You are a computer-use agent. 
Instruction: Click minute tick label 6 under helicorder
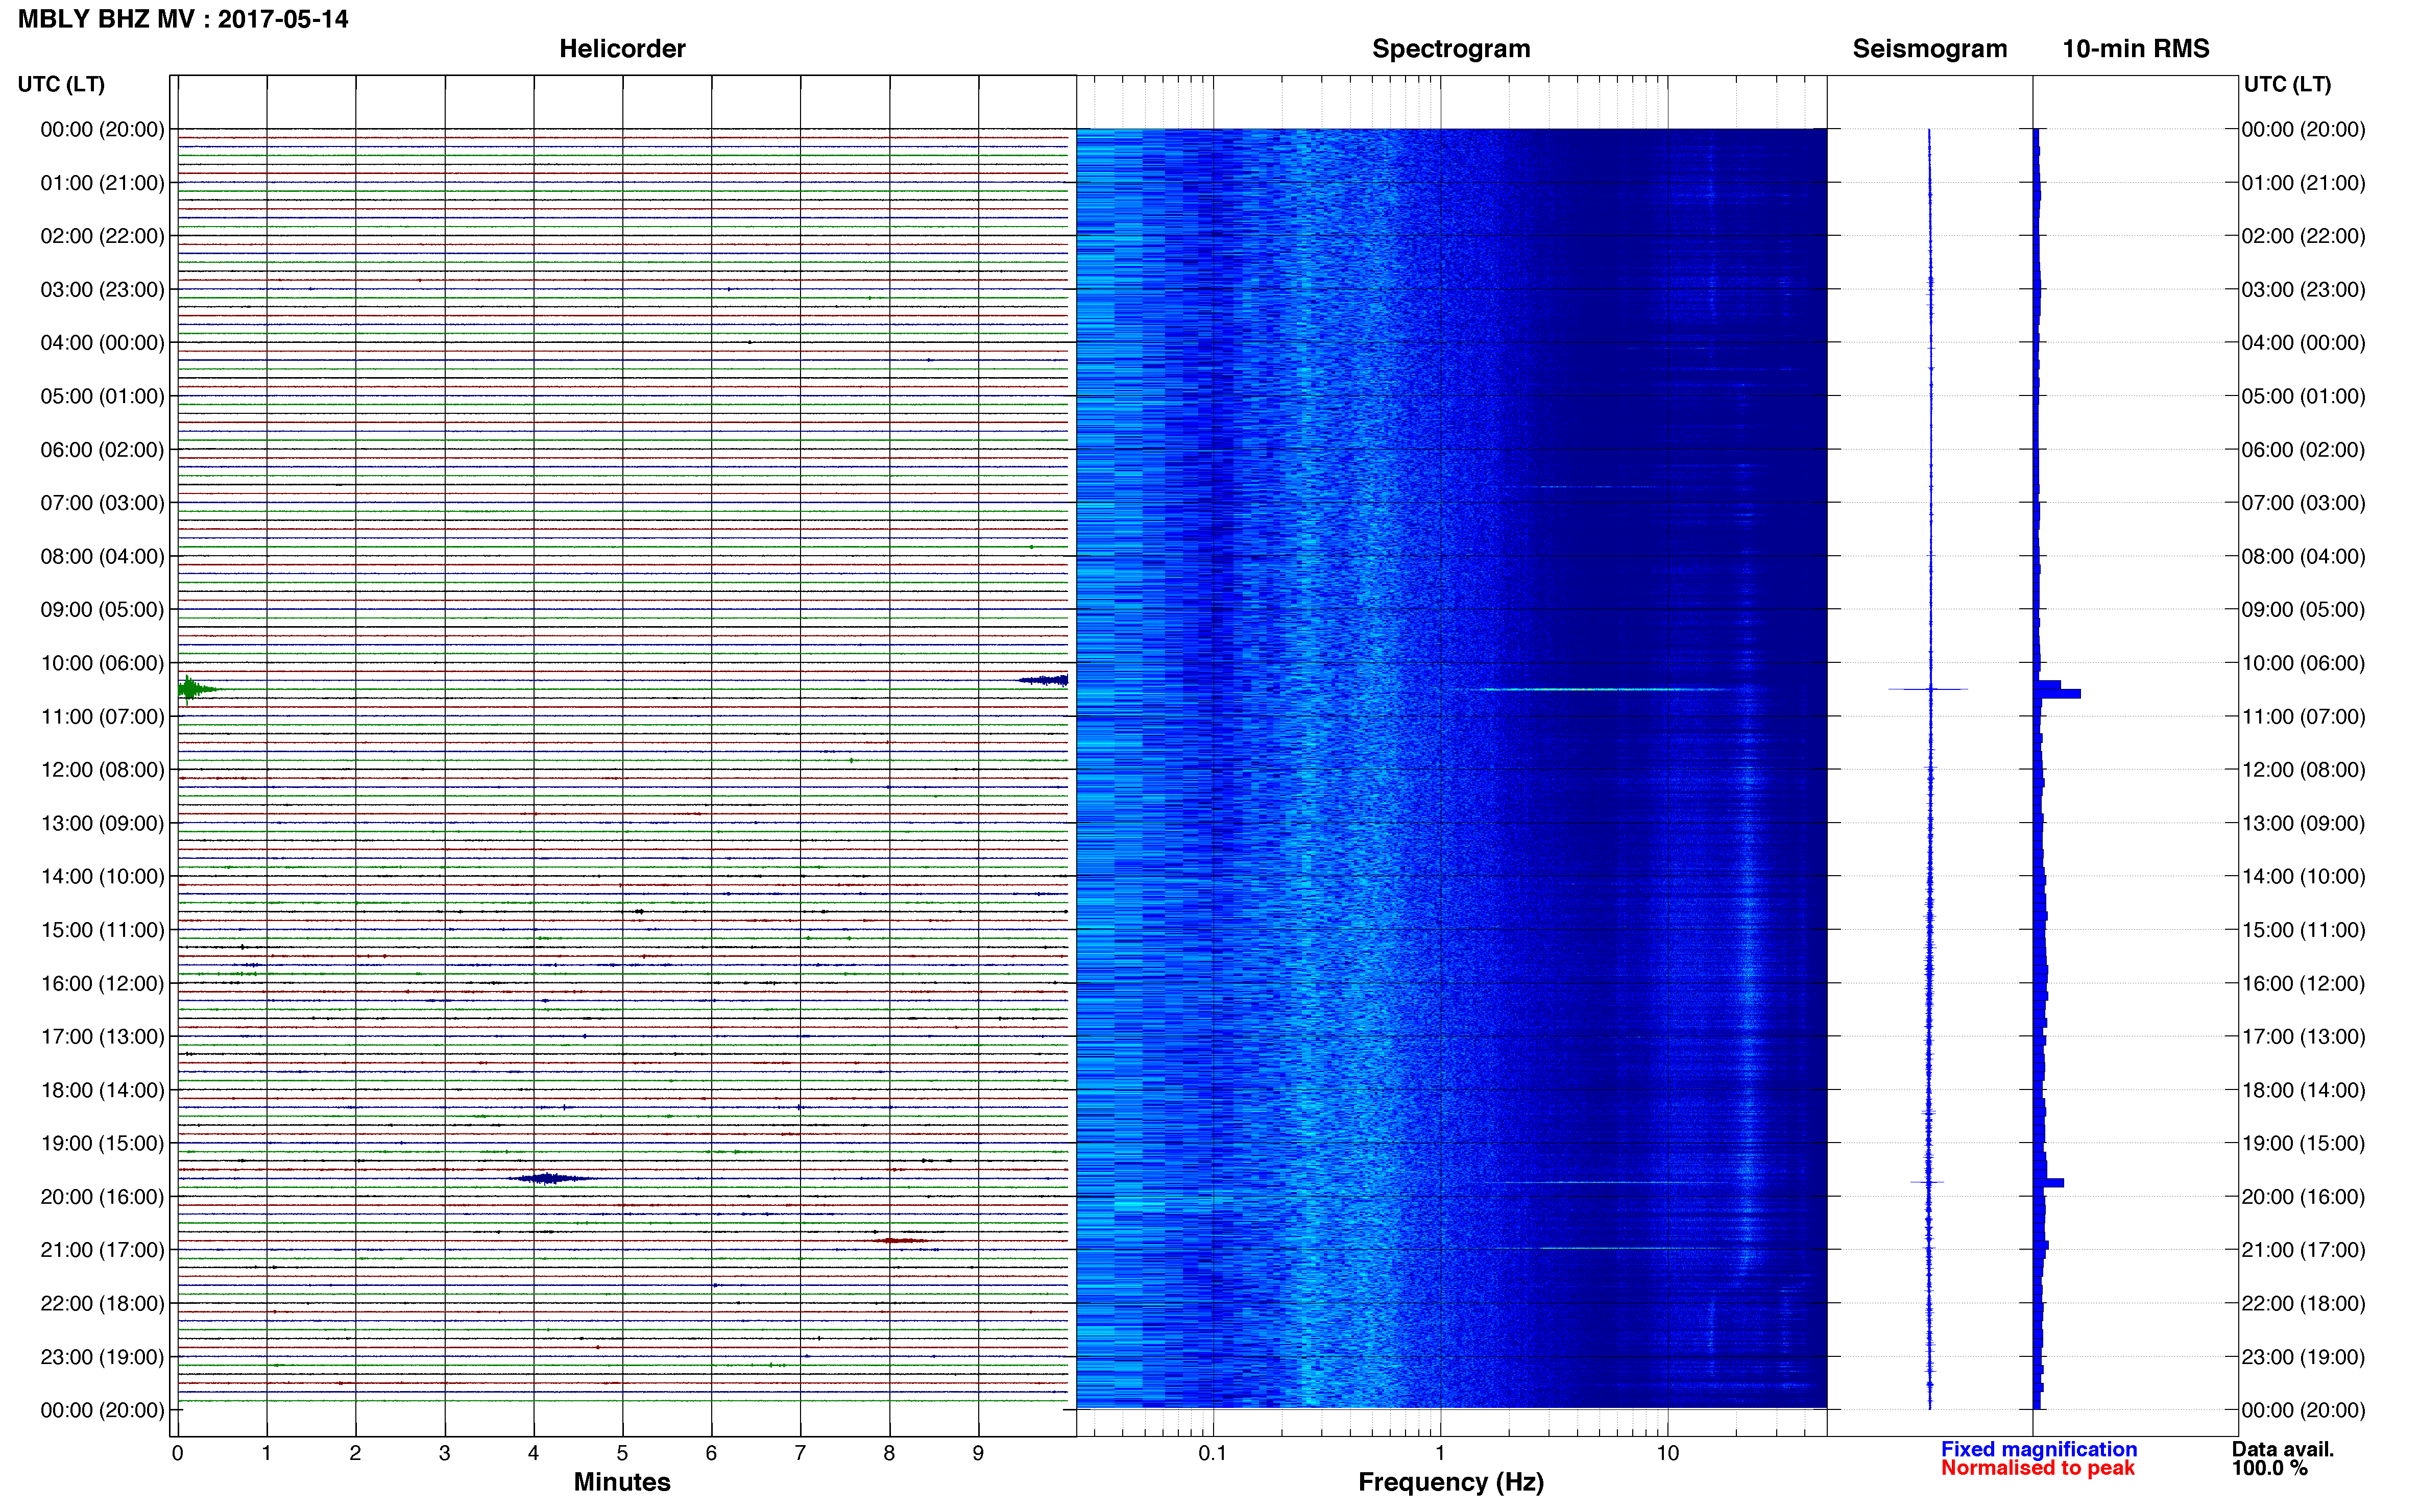click(711, 1453)
